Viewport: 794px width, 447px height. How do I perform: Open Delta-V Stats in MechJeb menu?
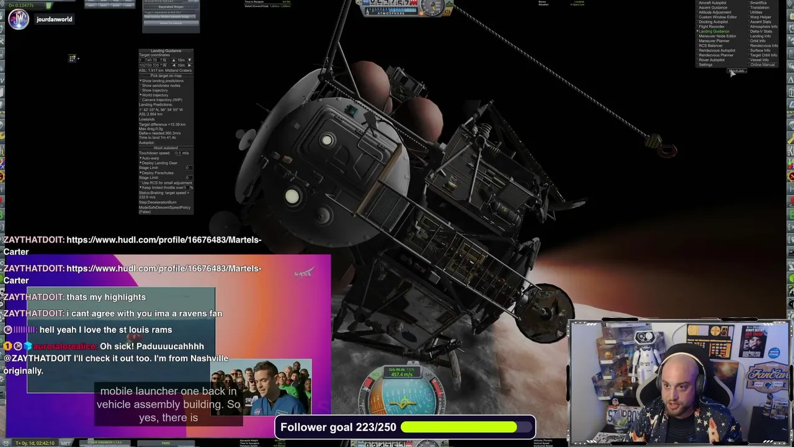761,32
